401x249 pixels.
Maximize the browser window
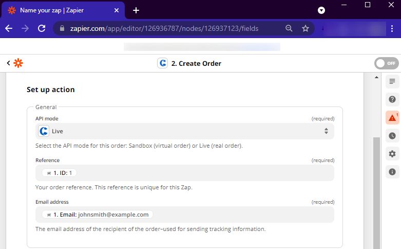point(368,5)
